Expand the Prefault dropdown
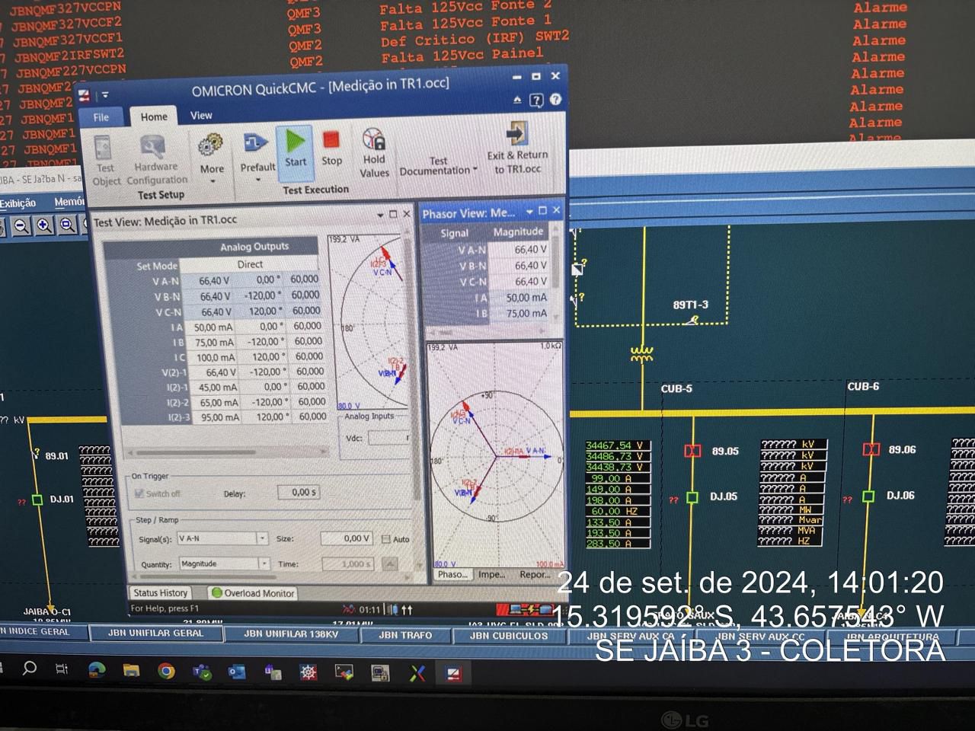This screenshot has height=731, width=975. (x=257, y=180)
